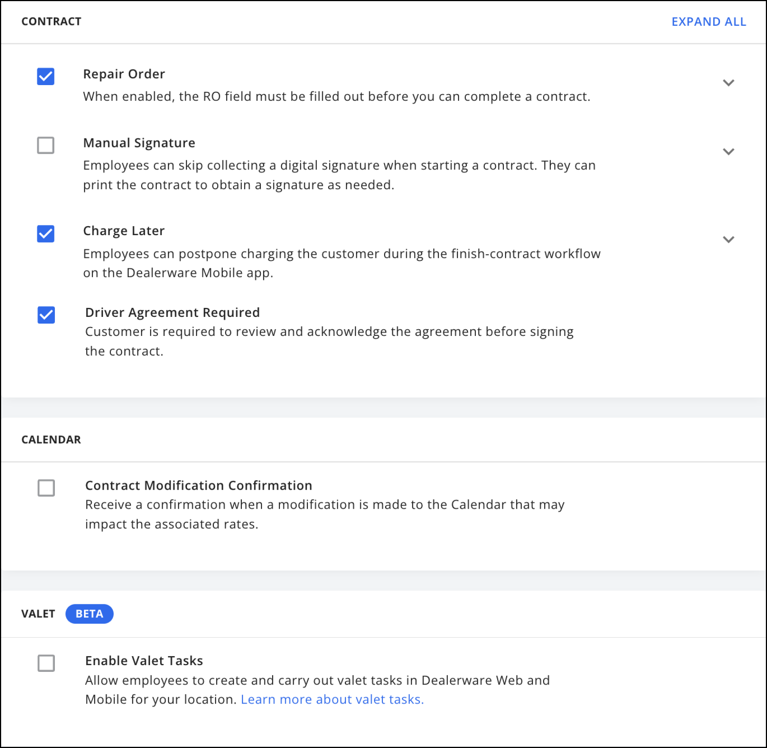Expand the Repair Order chevron

(729, 83)
